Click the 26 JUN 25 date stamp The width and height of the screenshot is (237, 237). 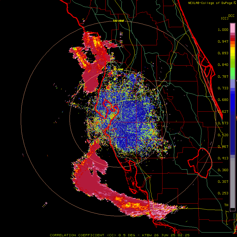(165, 235)
